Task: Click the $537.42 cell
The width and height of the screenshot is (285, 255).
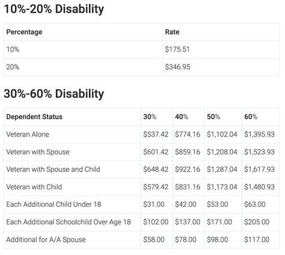Action: coord(156,134)
